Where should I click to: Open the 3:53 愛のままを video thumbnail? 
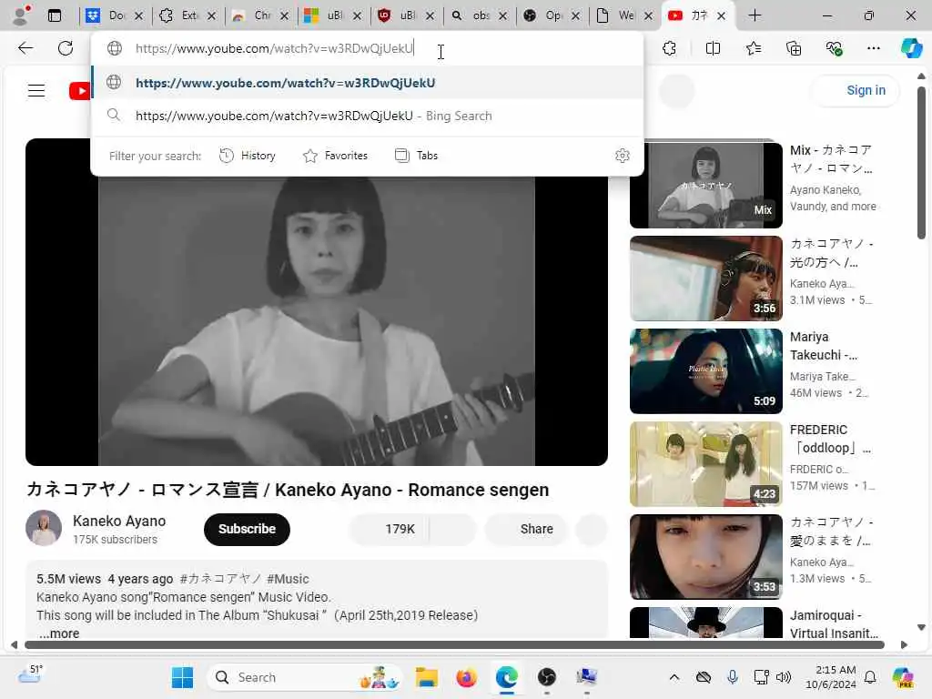pyautogui.click(x=705, y=557)
